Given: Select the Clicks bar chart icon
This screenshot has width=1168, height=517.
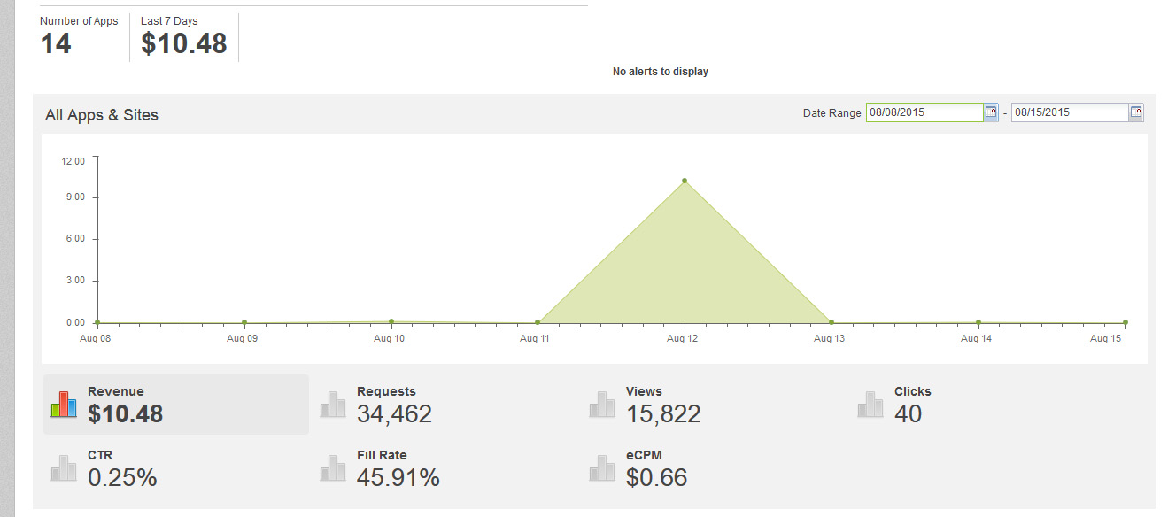Looking at the screenshot, I should coord(870,404).
